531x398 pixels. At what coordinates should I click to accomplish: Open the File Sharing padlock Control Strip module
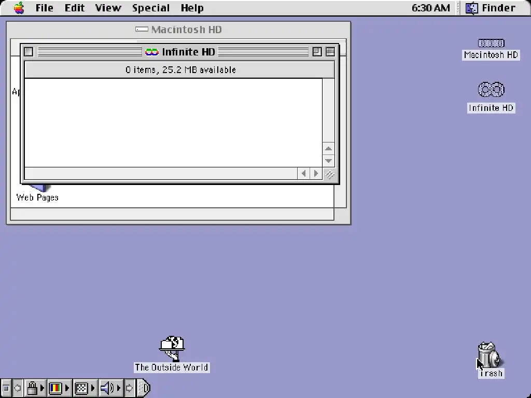point(32,388)
